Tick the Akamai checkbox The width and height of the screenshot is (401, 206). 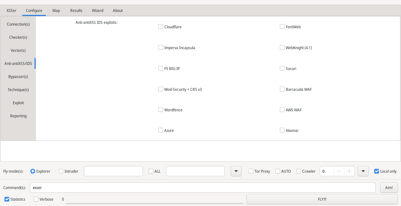click(x=282, y=130)
